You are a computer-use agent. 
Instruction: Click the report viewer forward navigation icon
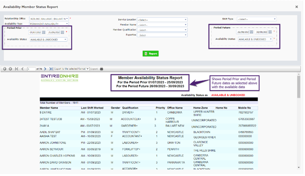coord(10,69)
